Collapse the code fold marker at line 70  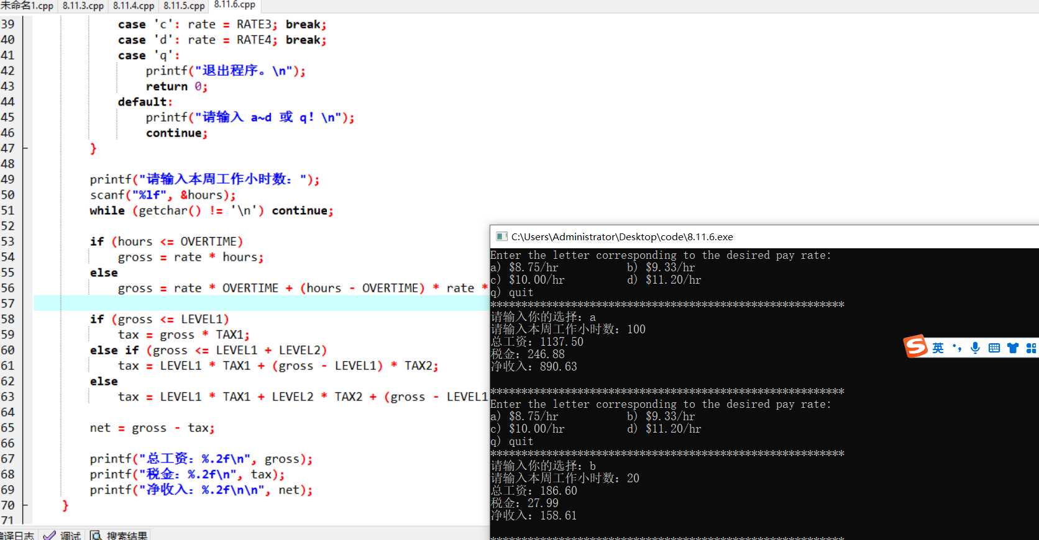[25, 505]
